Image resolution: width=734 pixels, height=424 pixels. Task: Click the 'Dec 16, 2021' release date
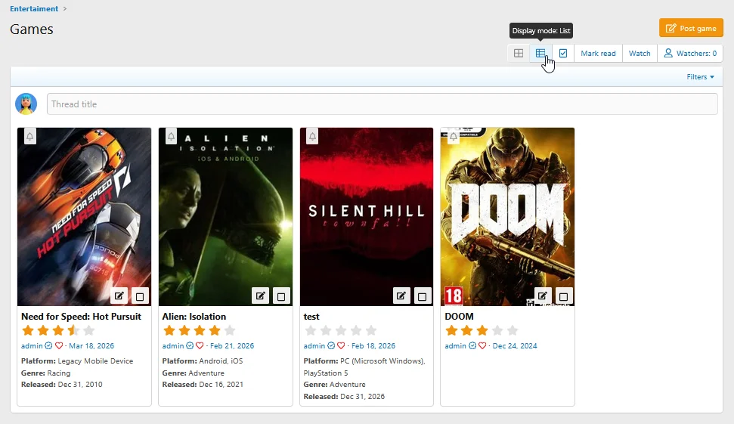tap(221, 384)
